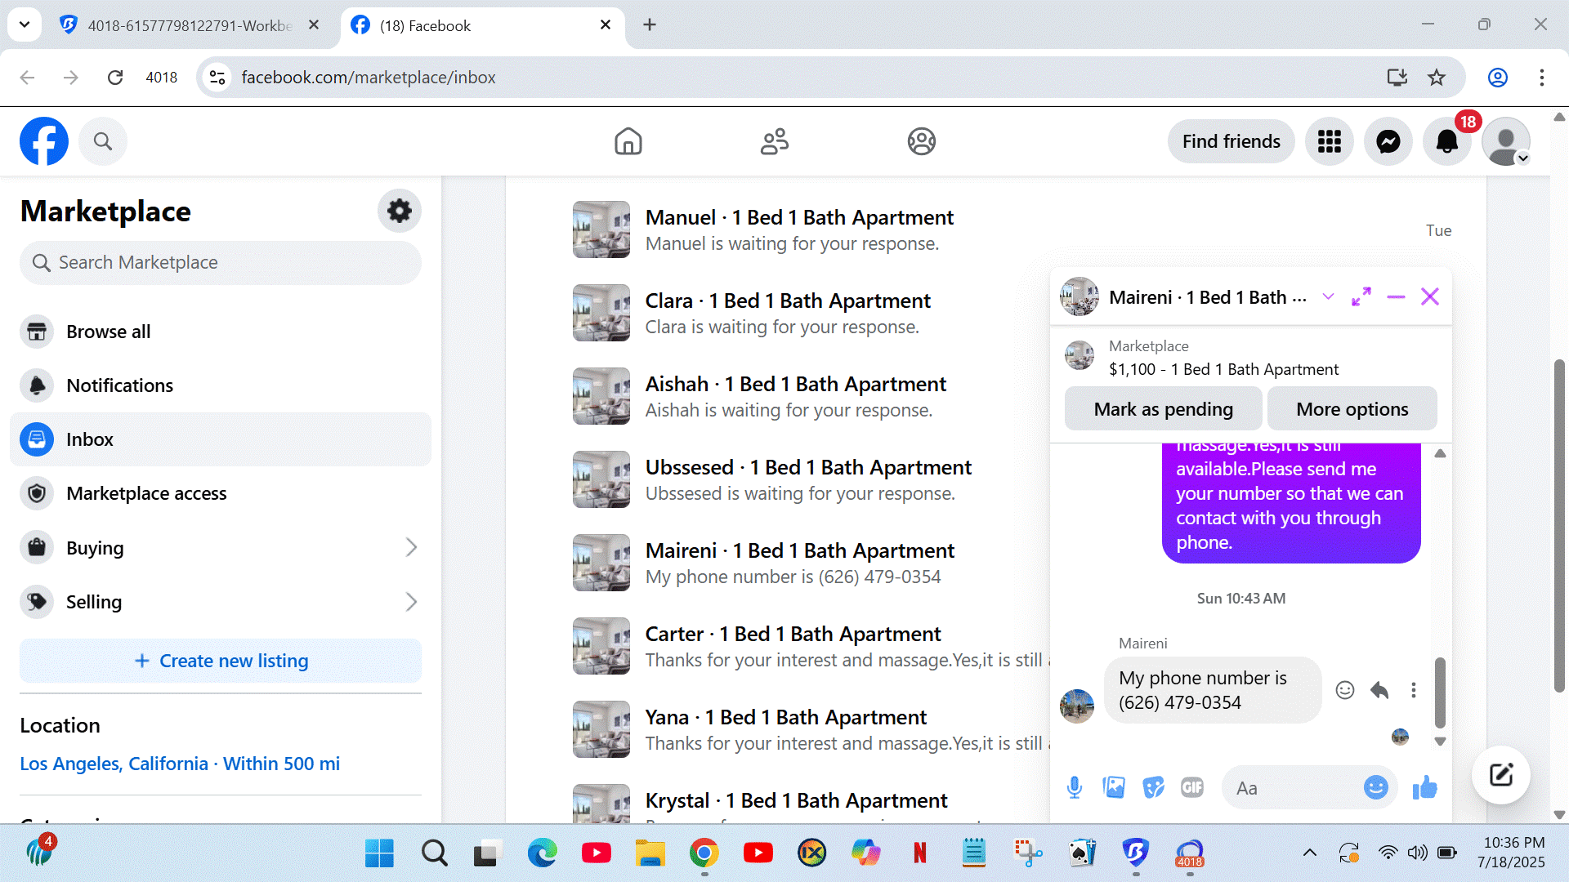Click Marketplace settings gear icon
Screen dimensions: 1569x882
pyautogui.click(x=399, y=211)
